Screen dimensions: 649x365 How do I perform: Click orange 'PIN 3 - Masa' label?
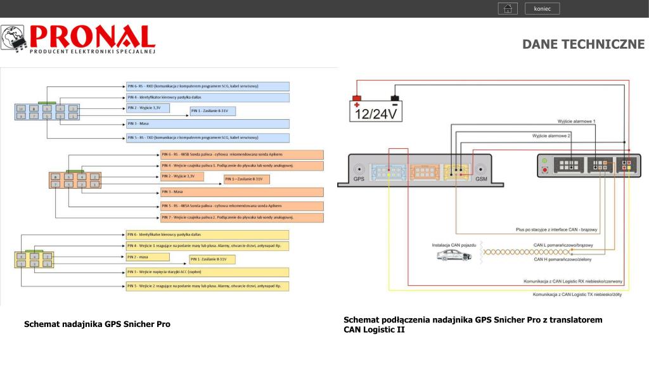(242, 192)
